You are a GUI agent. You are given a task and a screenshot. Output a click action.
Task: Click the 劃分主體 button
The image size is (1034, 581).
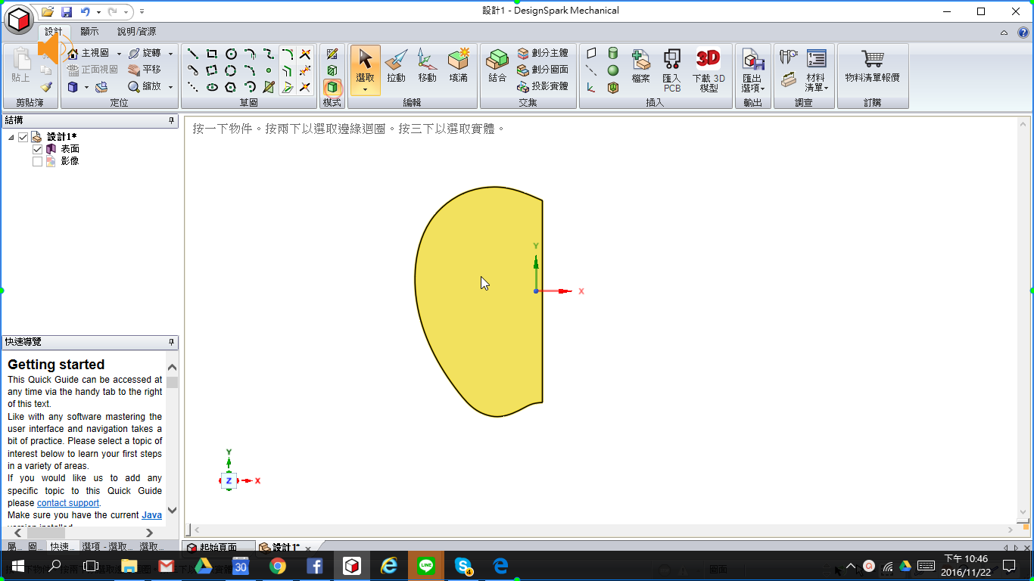pyautogui.click(x=543, y=53)
